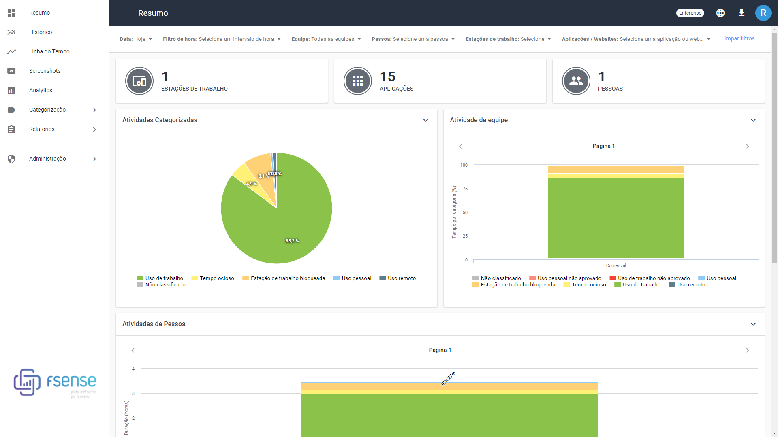Open Histórico from the sidebar icon
The width and height of the screenshot is (778, 437).
(11, 32)
